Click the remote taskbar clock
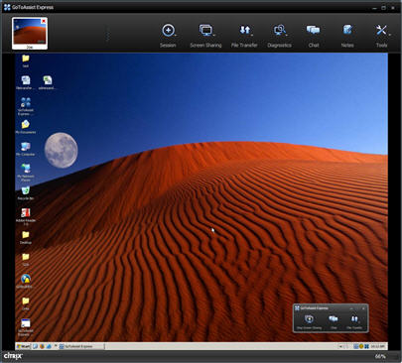Viewport: 402px width, 363px height. pos(377,346)
